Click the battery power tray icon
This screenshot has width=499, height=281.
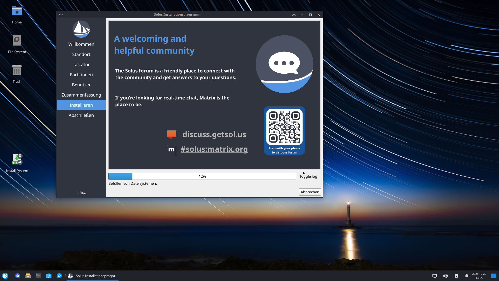point(456,276)
